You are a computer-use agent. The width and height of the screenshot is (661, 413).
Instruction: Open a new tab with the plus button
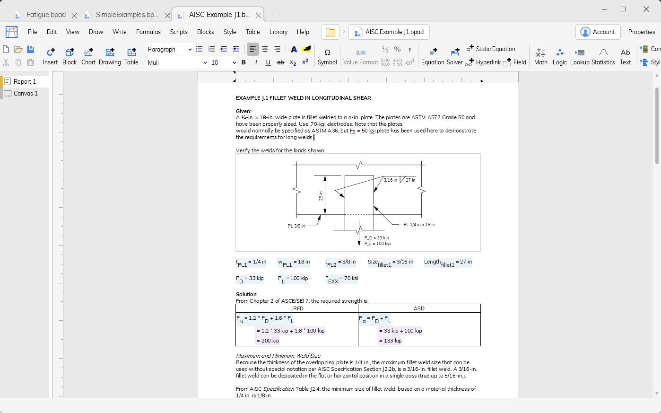[x=275, y=14]
